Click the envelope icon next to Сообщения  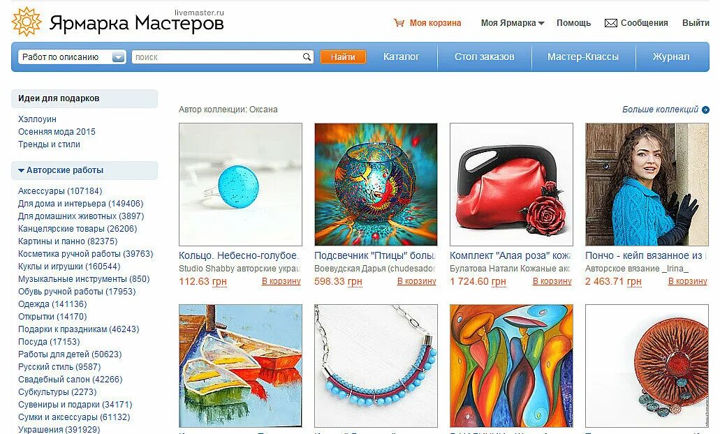coord(611,23)
